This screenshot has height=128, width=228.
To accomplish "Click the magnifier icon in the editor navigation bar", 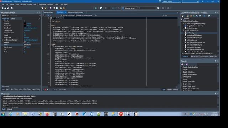I will (x=166, y=15).
